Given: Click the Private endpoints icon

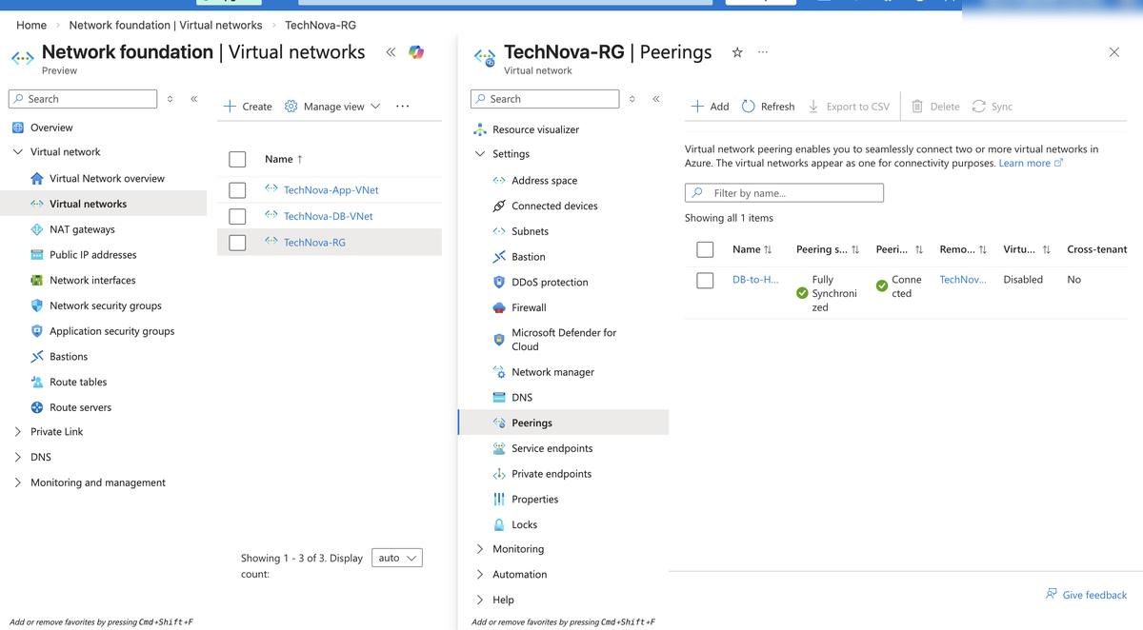Looking at the screenshot, I should pos(499,474).
